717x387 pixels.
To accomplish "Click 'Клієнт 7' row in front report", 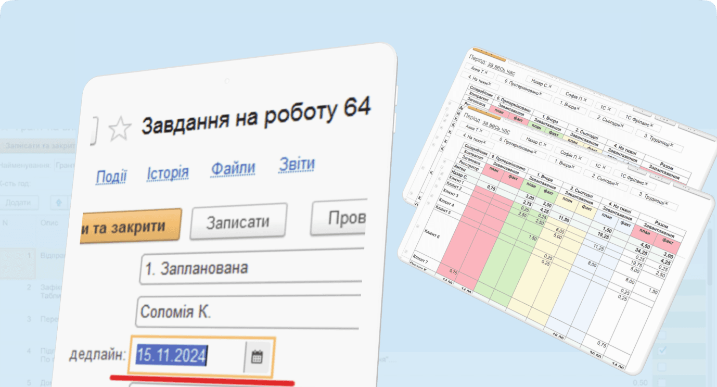I will [x=420, y=259].
